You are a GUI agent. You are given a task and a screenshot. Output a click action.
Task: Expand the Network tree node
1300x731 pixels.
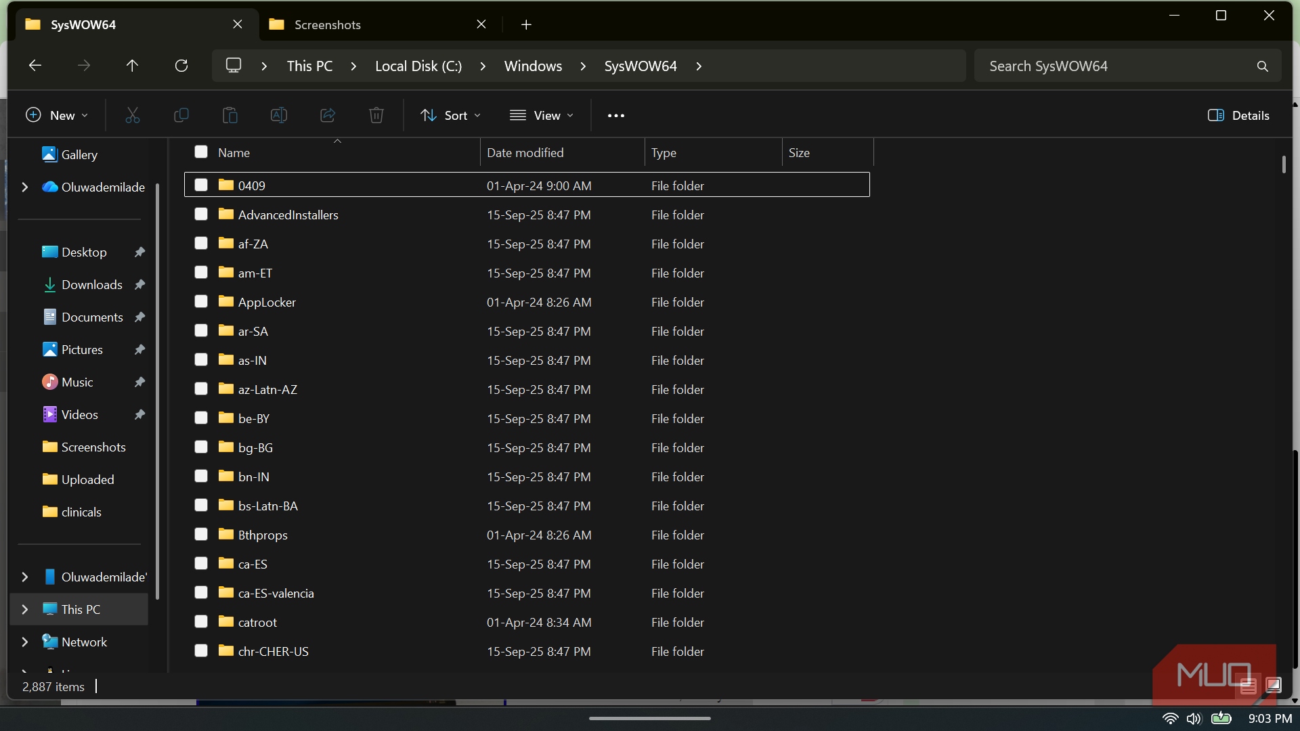(25, 642)
